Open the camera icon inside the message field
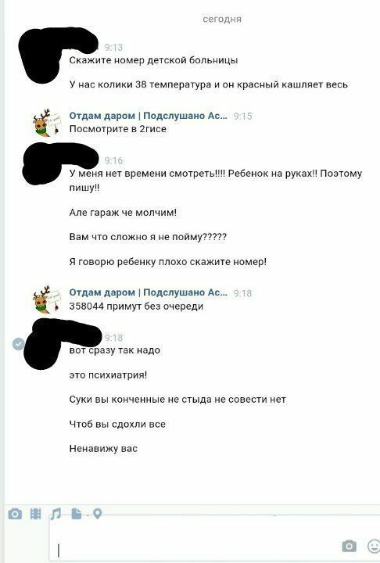 349,546
